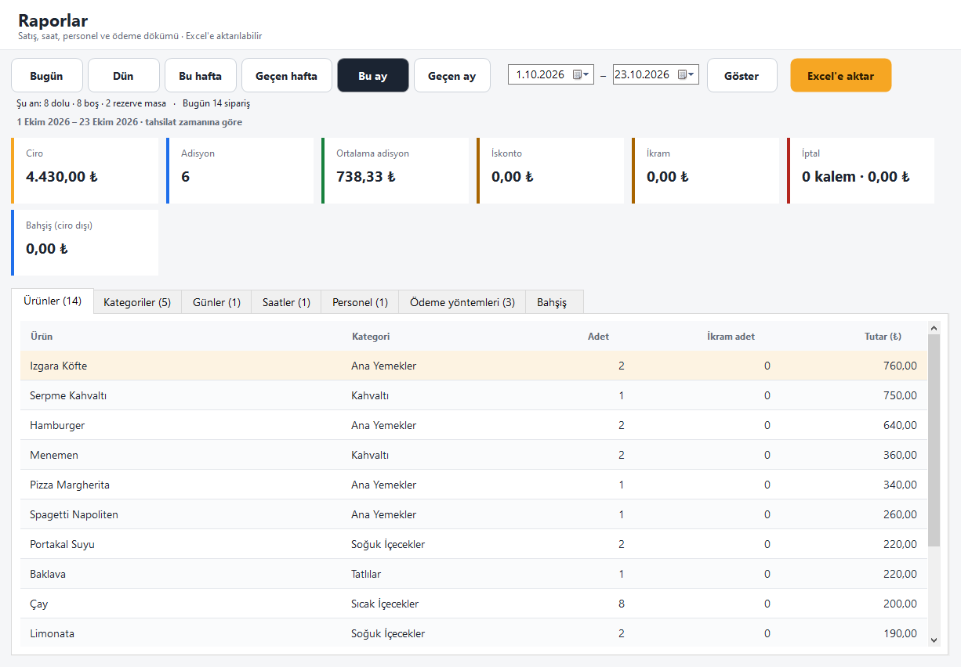The width and height of the screenshot is (961, 667).
Task: Click the Baklava product row
Action: point(473,574)
